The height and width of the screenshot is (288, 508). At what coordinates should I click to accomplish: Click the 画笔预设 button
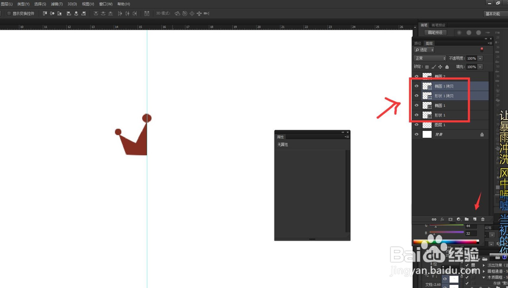tap(435, 32)
